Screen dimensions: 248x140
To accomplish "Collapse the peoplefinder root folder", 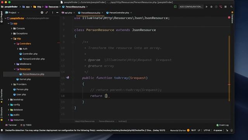I will pos(5,18).
